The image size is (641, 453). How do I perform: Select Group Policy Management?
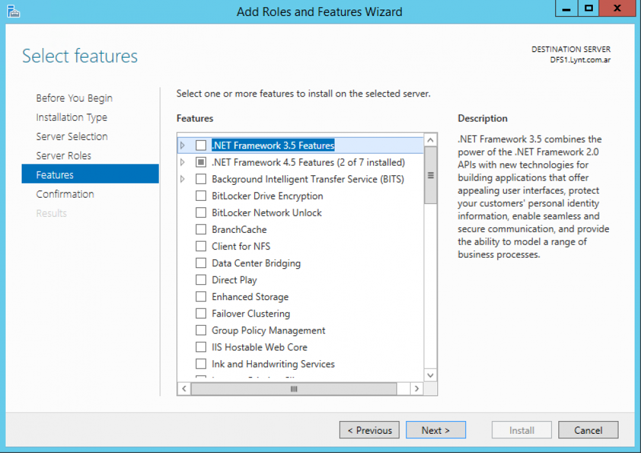point(201,330)
